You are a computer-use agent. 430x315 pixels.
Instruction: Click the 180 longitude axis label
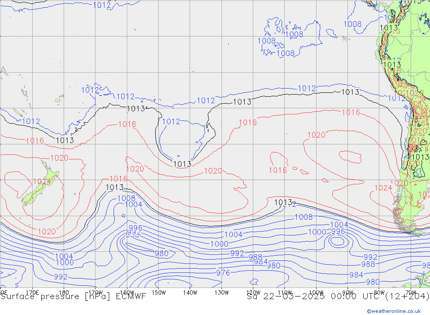coord(64,293)
